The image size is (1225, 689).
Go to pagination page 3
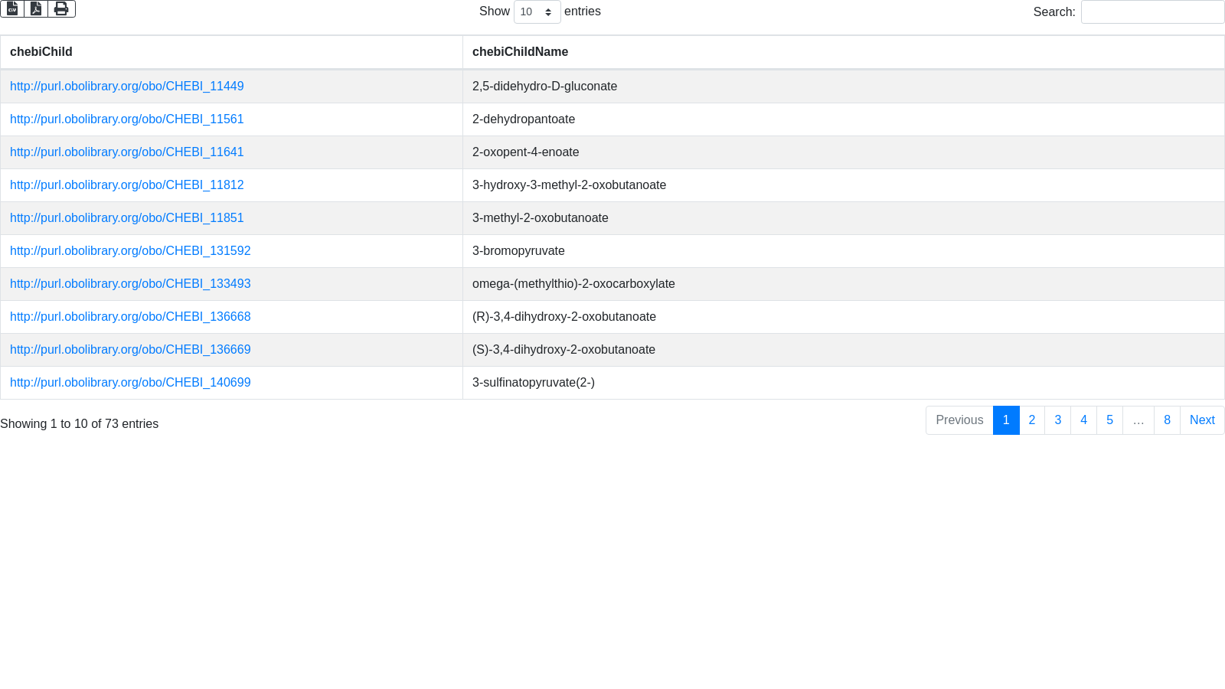[x=1058, y=420]
